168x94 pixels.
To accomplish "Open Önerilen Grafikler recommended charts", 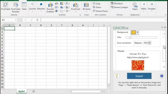I will click(50, 8).
